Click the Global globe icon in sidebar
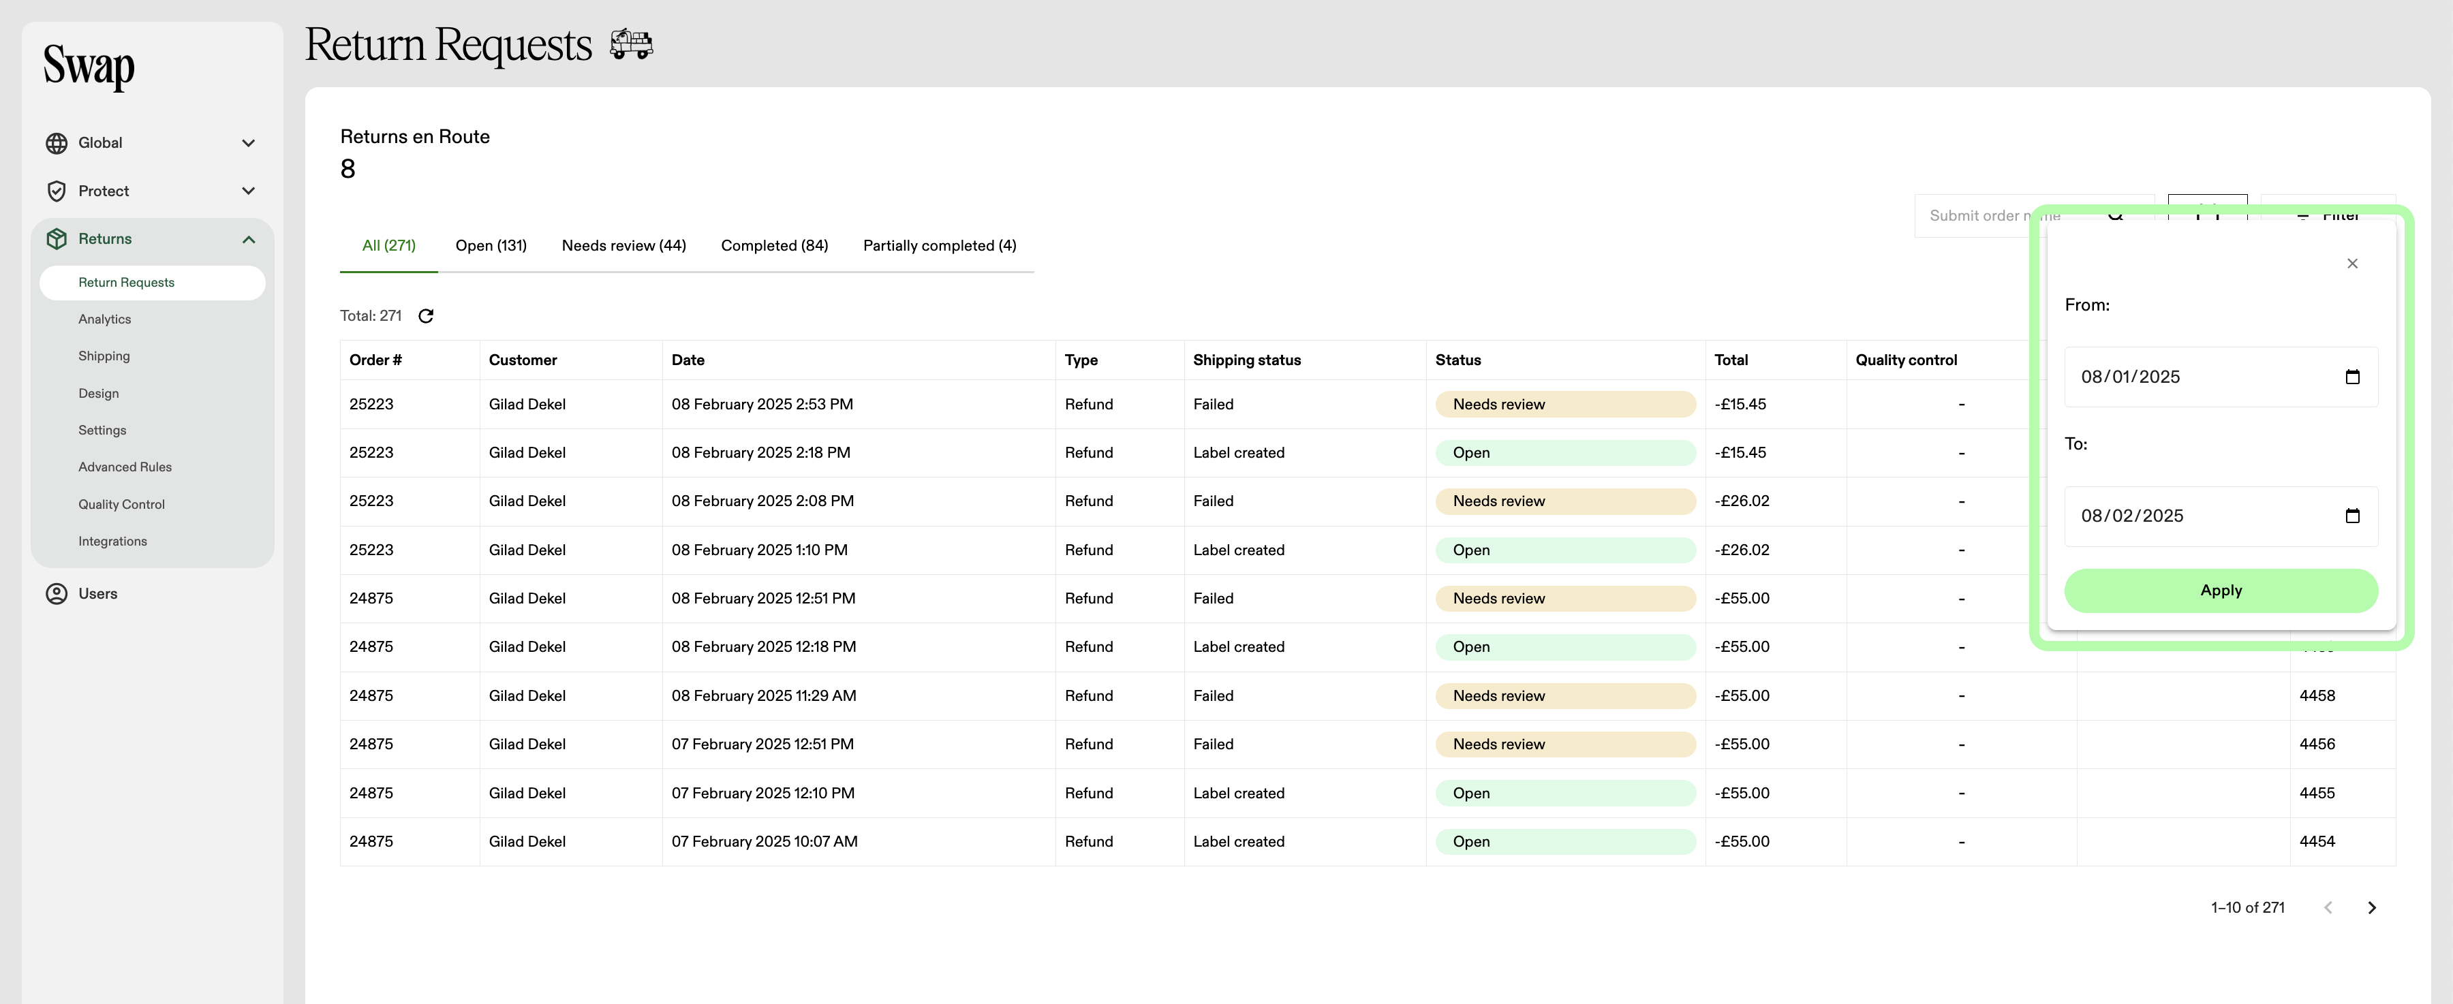 point(56,143)
